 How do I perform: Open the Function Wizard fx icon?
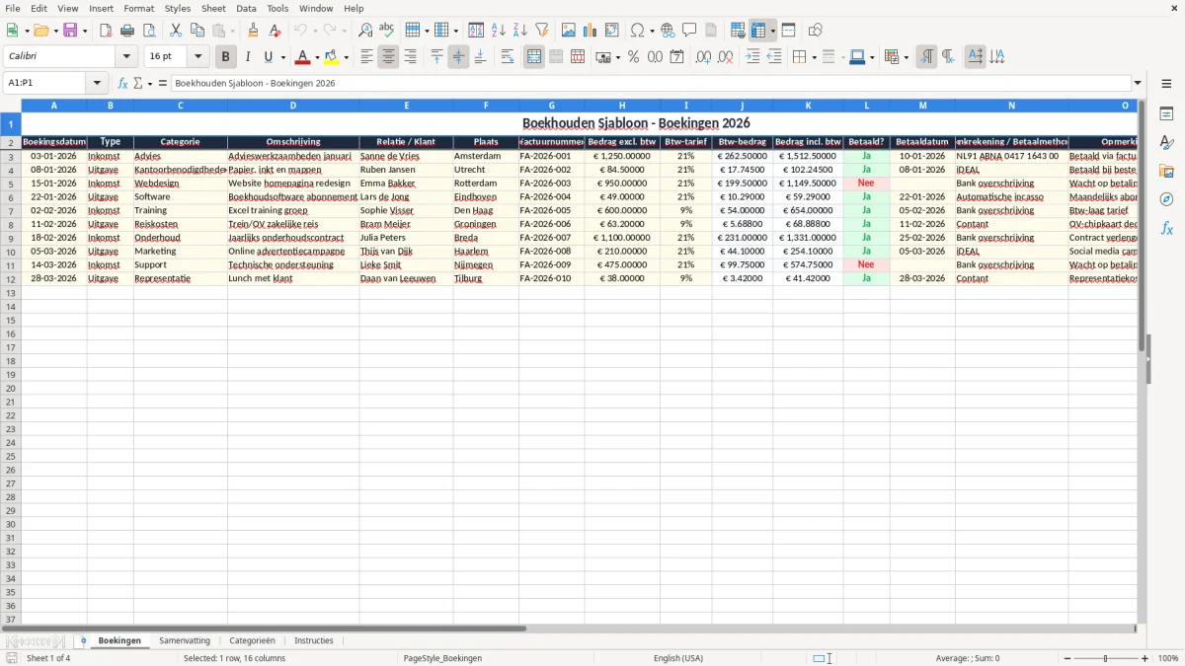[x=123, y=83]
